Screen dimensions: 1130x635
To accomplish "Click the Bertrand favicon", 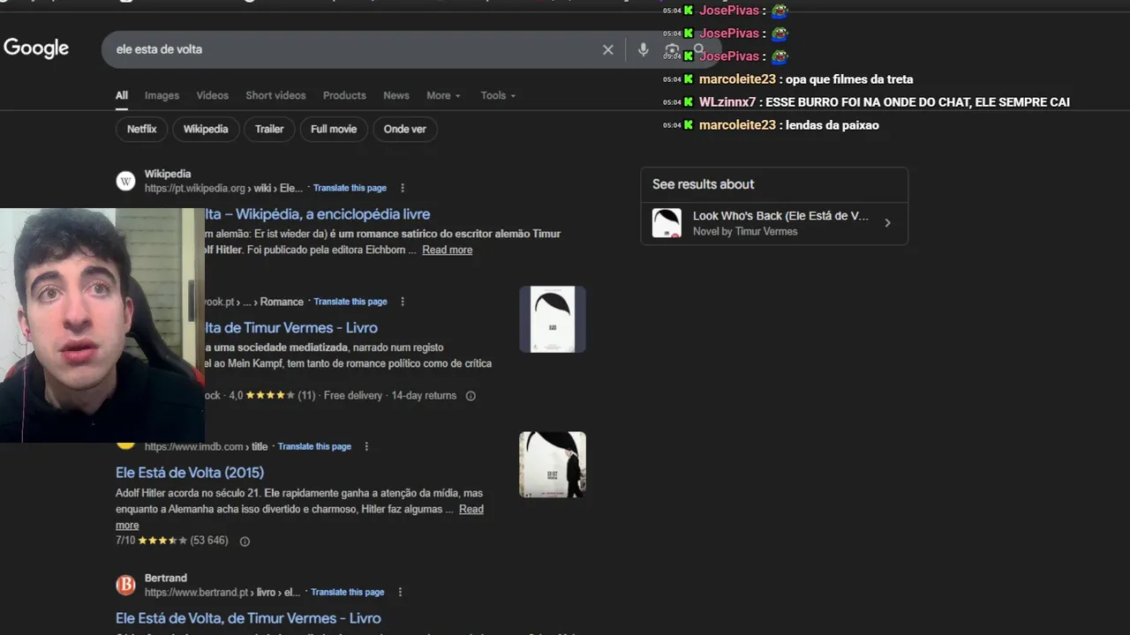I will click(126, 585).
